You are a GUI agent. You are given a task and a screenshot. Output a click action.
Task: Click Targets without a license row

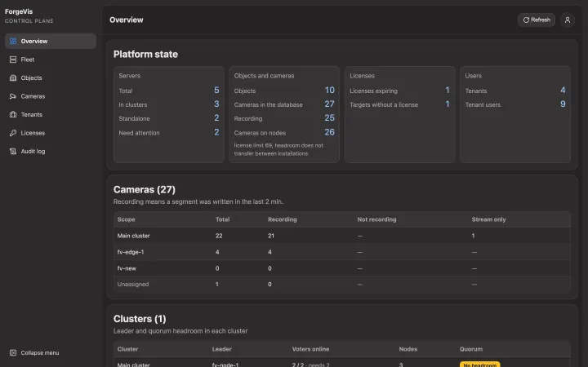pos(399,104)
